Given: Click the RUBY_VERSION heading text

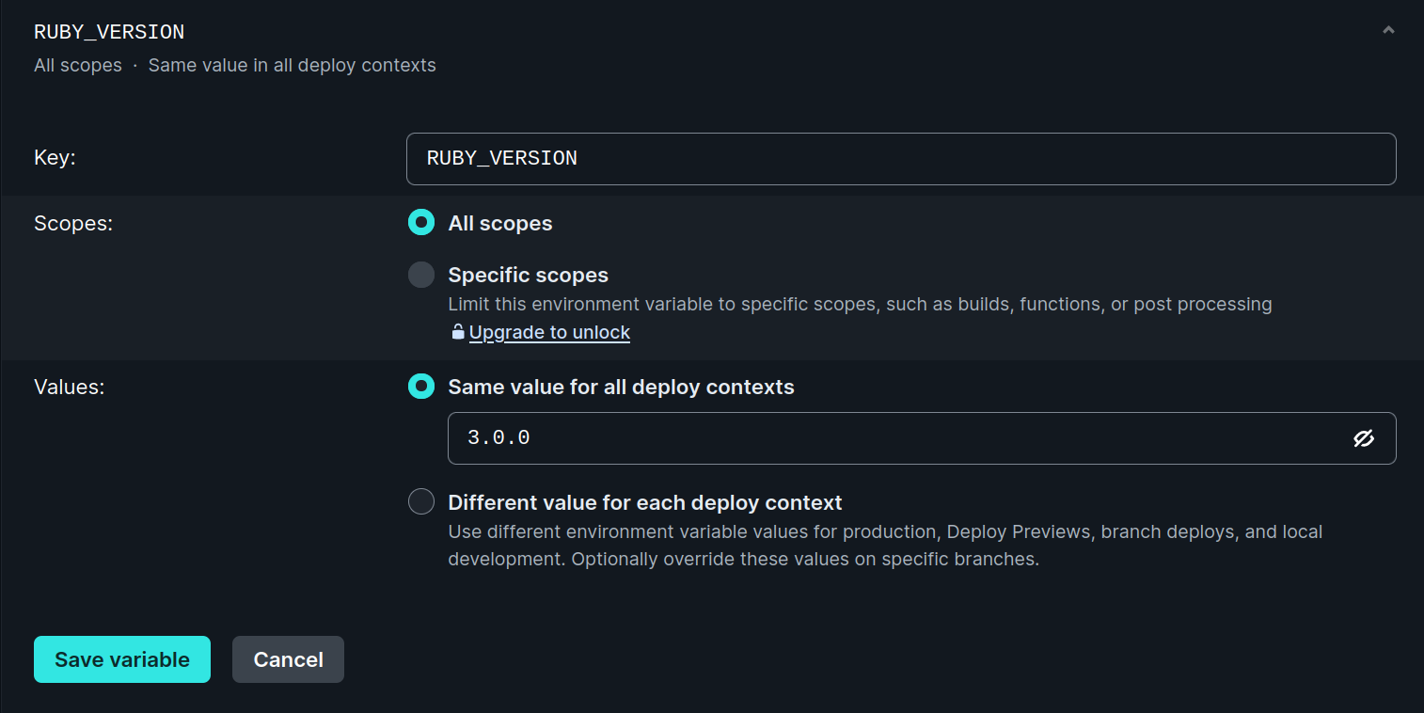Looking at the screenshot, I should click(108, 31).
